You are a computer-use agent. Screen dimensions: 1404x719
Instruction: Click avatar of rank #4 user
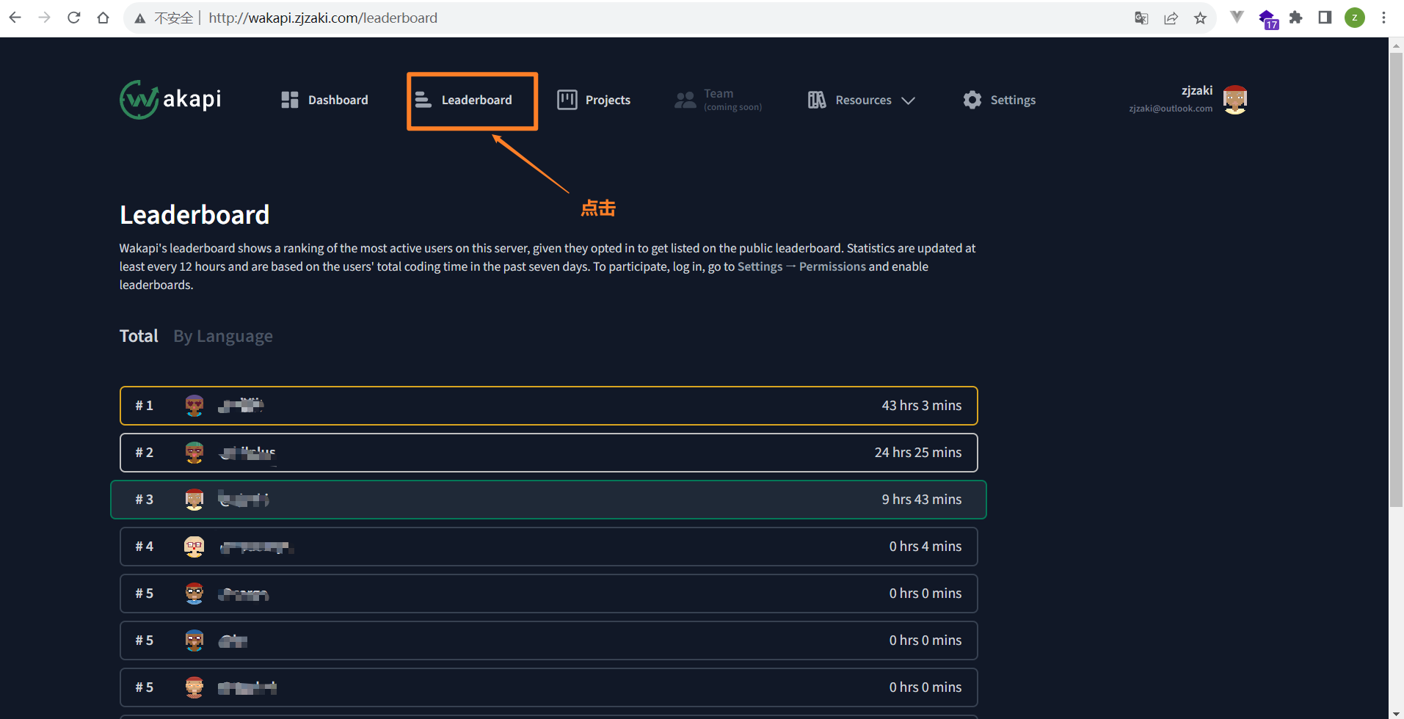click(x=194, y=547)
